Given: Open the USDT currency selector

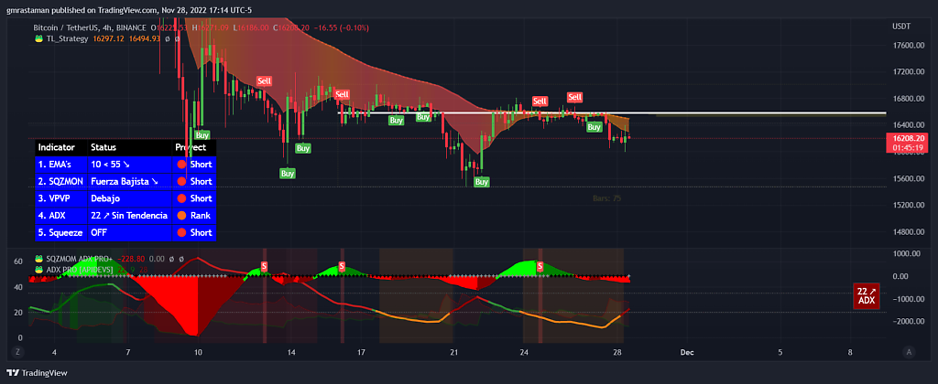Looking at the screenshot, I should click(901, 27).
